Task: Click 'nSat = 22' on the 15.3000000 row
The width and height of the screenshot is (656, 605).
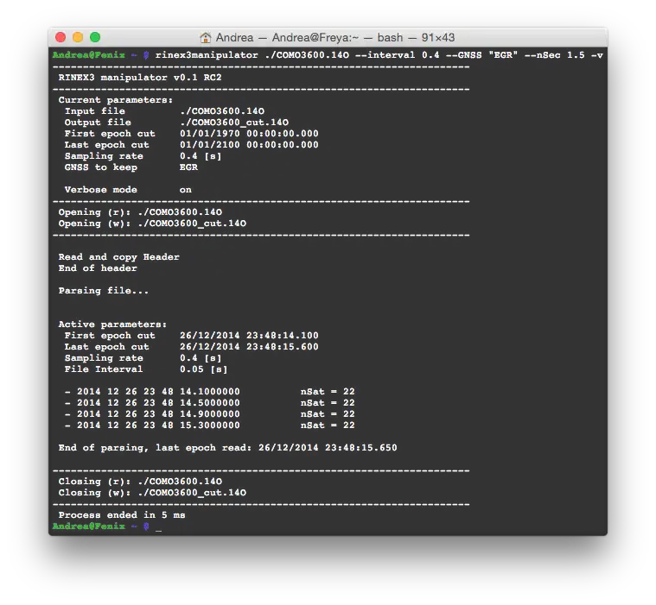Action: pyautogui.click(x=328, y=425)
